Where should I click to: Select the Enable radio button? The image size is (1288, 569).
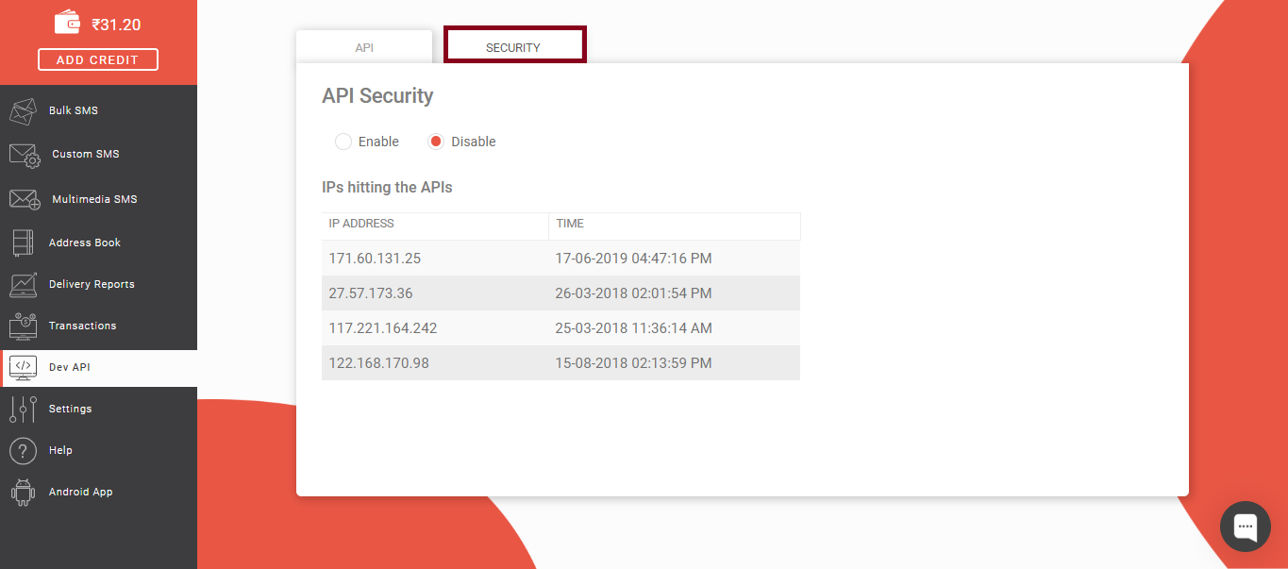click(343, 142)
